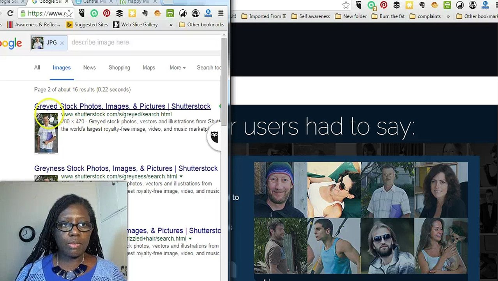
Task: Open the yellow star extension in left browser
Action: click(x=132, y=13)
